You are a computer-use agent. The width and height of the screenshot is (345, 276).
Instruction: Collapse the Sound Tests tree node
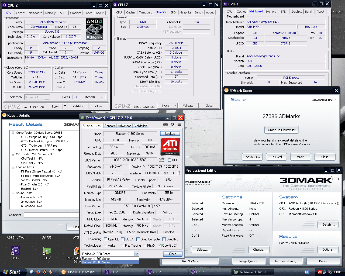tap(13, 193)
